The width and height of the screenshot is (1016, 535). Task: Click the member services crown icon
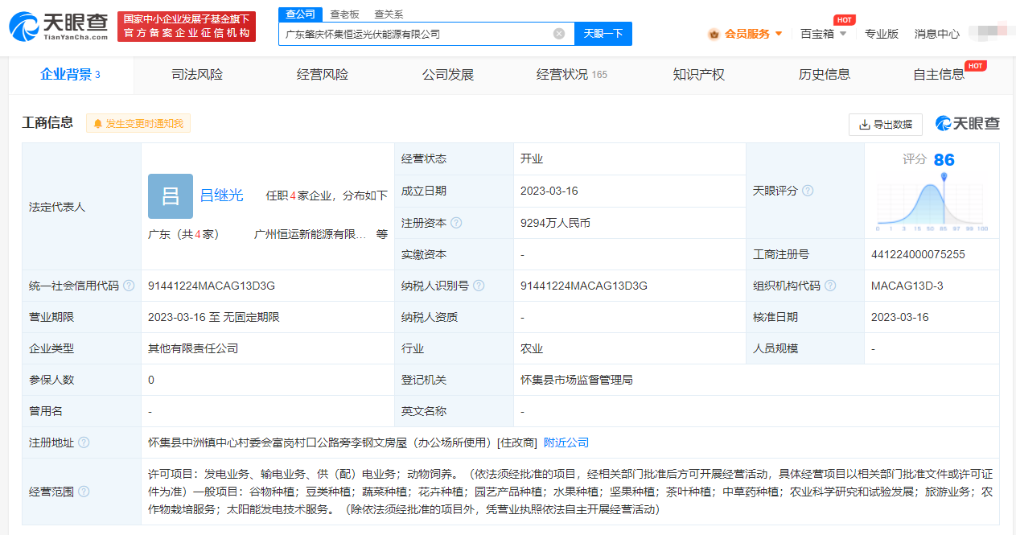pyautogui.click(x=714, y=34)
